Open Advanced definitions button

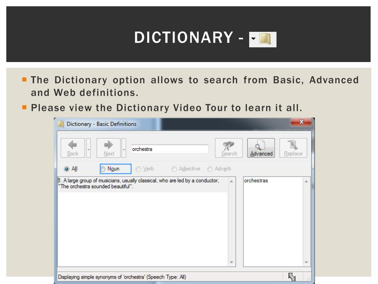[x=261, y=148]
